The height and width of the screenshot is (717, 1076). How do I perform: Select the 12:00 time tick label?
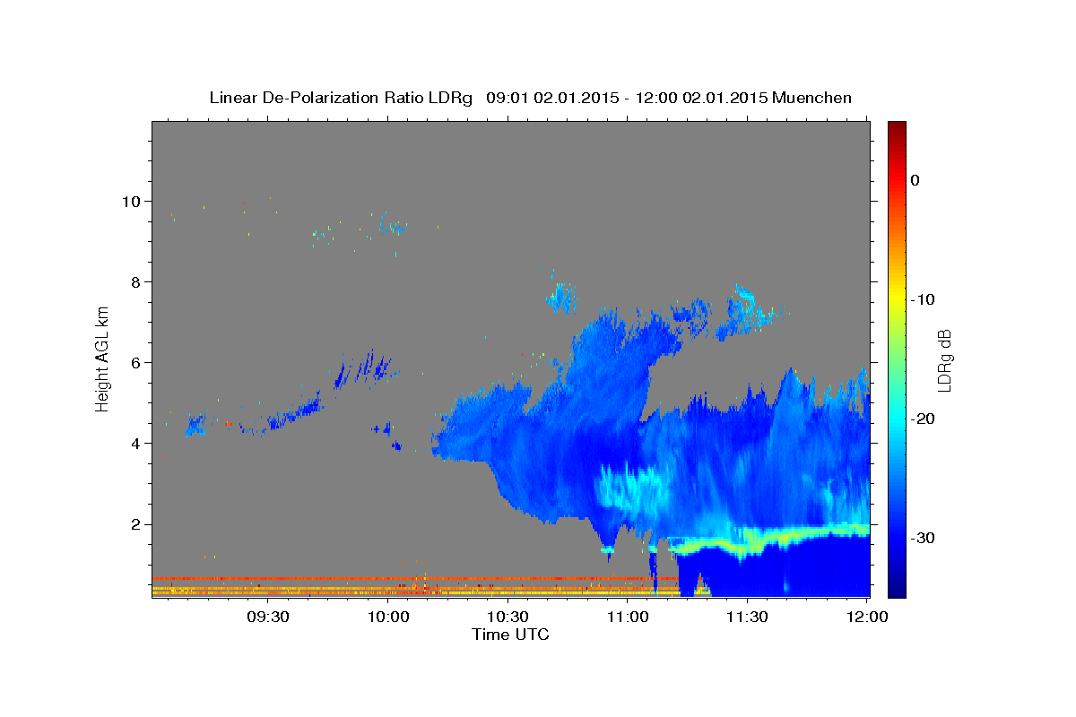(866, 617)
